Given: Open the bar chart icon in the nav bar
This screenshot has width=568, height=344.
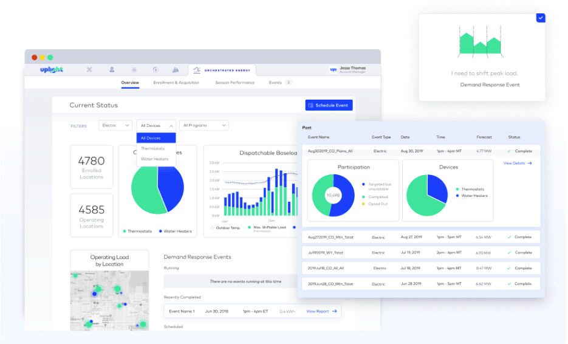Looking at the screenshot, I should pyautogui.click(x=176, y=70).
